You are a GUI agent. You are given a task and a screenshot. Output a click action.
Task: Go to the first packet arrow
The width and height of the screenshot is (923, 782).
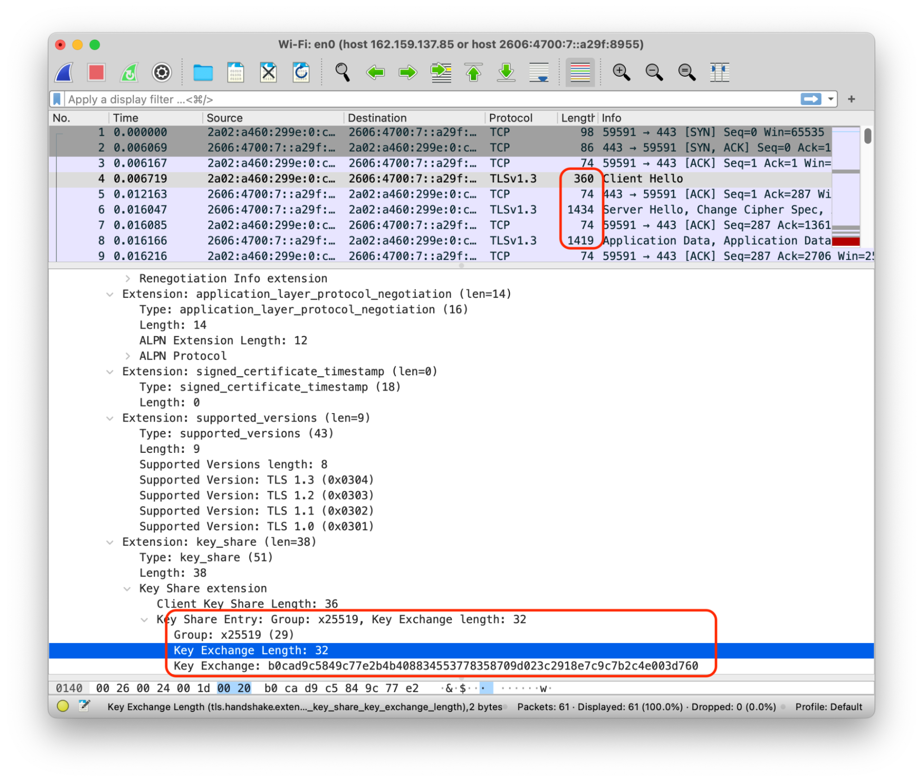click(473, 72)
